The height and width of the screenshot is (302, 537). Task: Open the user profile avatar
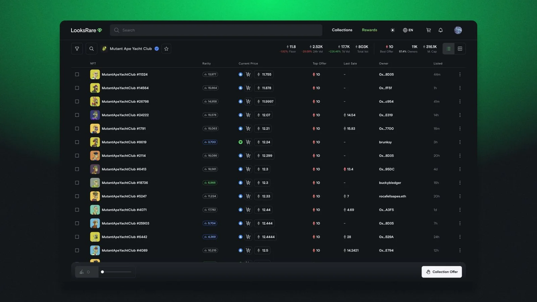tap(458, 30)
